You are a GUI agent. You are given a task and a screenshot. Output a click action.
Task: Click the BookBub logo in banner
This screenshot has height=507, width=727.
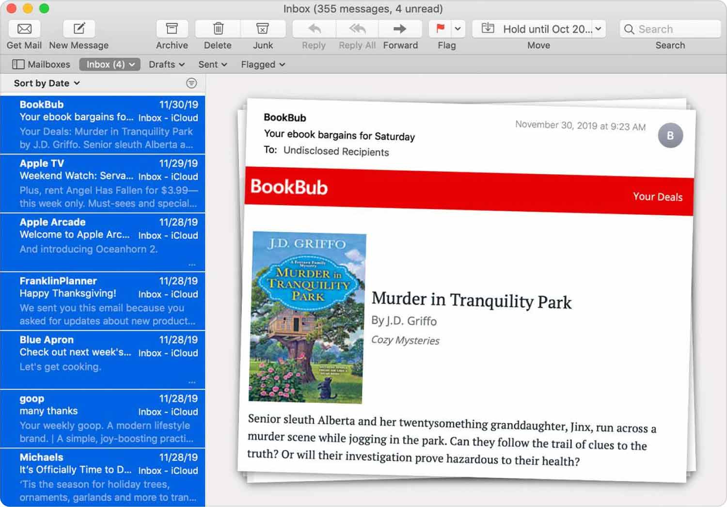[x=289, y=187]
